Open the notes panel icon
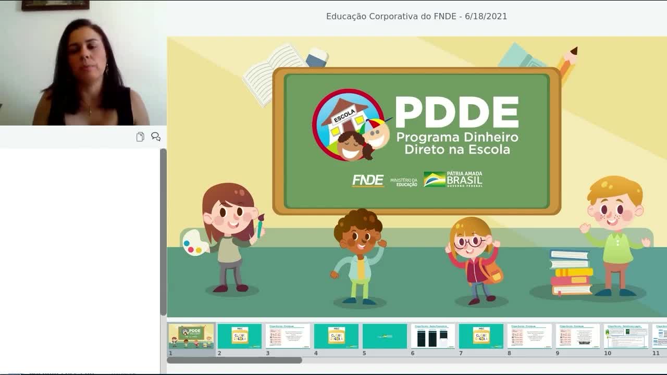Screen dimensions: 667x375 [x=140, y=136]
